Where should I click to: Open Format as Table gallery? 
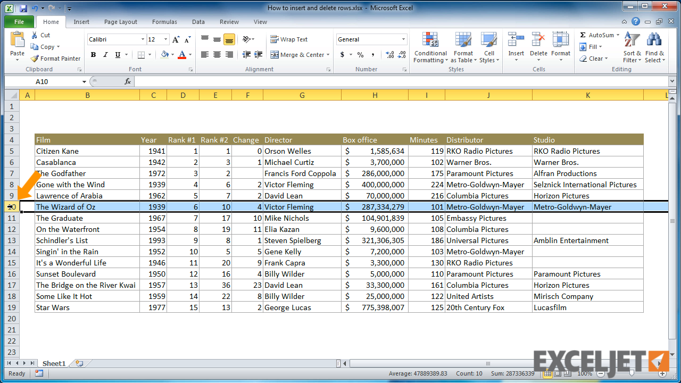point(463,47)
